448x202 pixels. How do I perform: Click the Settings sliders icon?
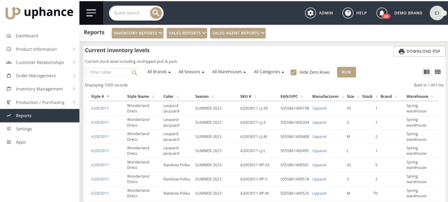coord(9,129)
